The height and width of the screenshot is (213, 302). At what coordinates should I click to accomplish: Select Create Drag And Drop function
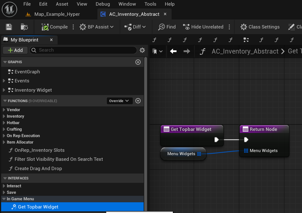(x=36, y=168)
